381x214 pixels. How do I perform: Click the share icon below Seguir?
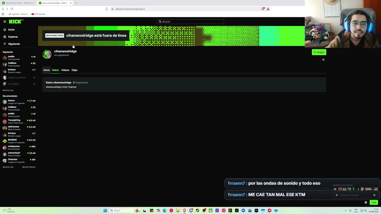point(323,59)
